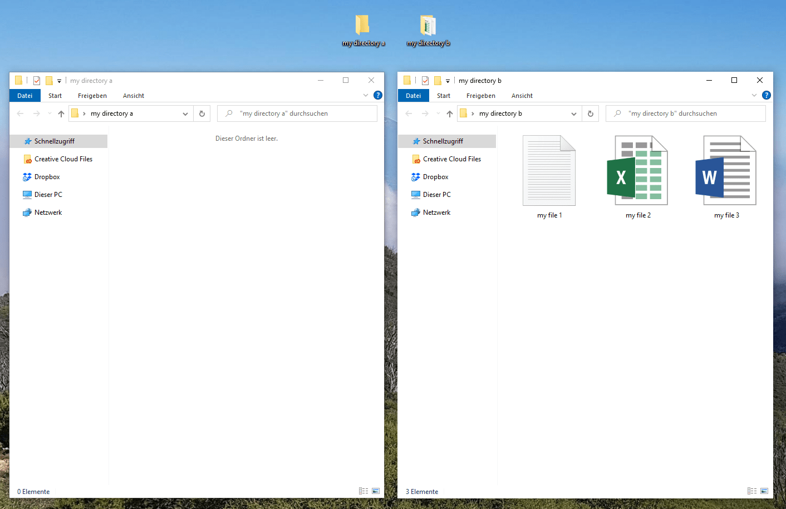This screenshot has width=786, height=509.
Task: Open Dieser PC from the sidebar
Action: [48, 194]
